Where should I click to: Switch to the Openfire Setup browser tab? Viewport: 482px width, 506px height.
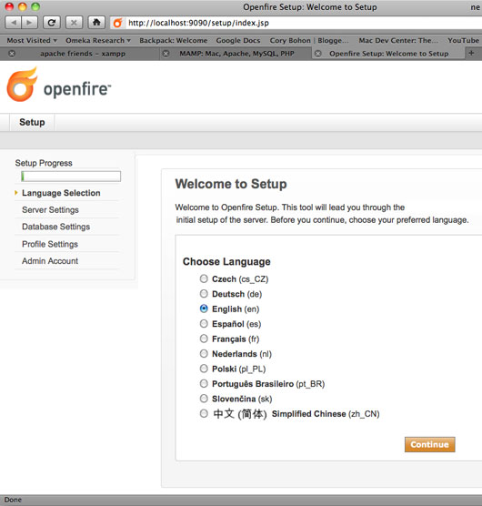(x=389, y=54)
